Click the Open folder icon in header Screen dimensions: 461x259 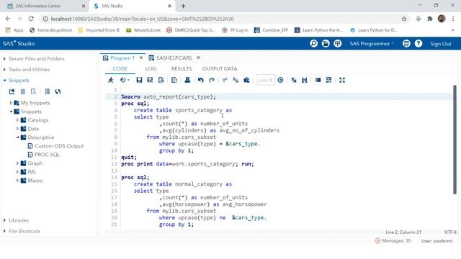(326, 43)
